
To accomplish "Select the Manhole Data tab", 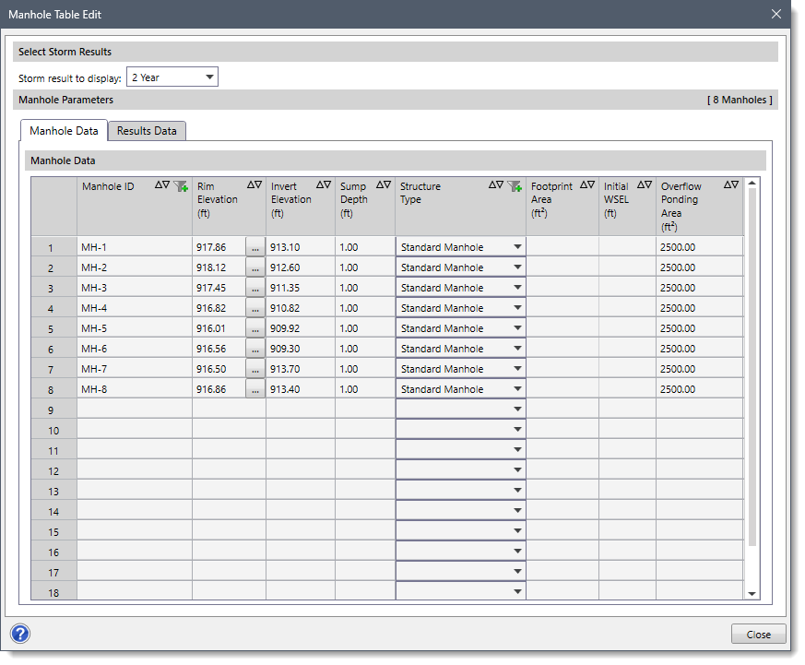I will [64, 130].
